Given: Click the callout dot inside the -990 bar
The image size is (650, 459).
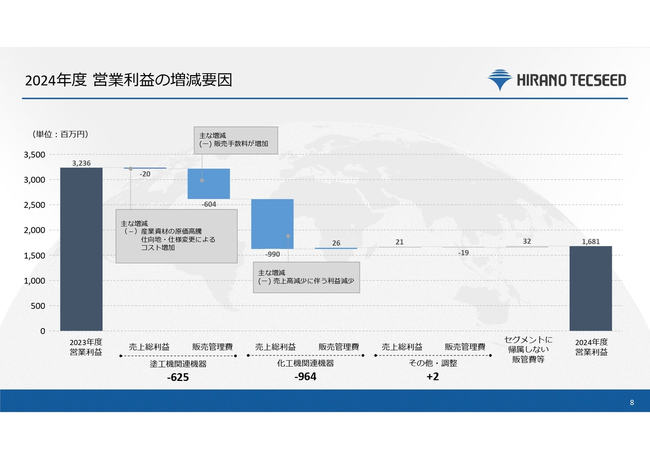Looking at the screenshot, I should coord(288,236).
